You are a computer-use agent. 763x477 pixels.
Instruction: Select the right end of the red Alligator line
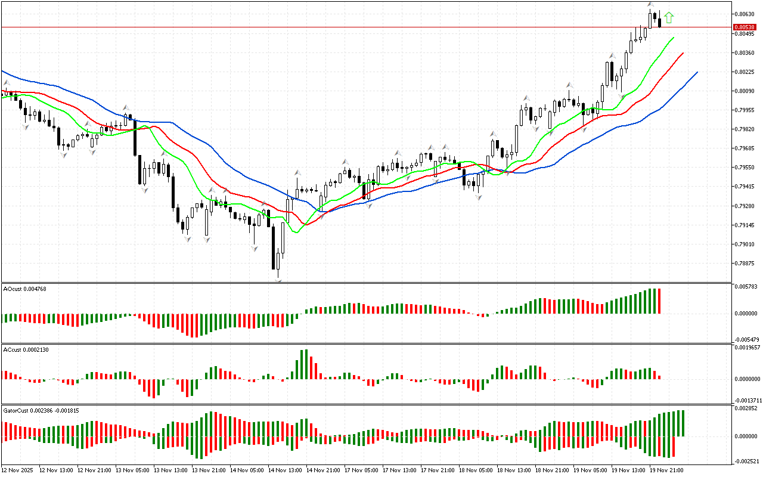pyautogui.click(x=683, y=53)
